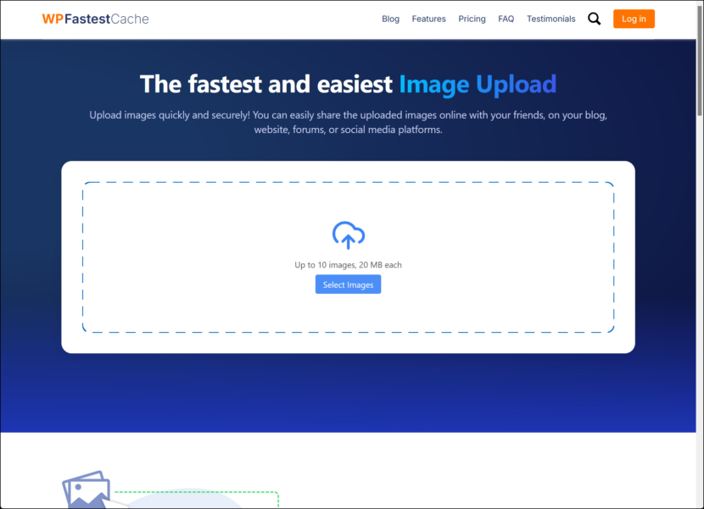Screen dimensions: 704x509
Task: Click the WP Fastest Cache logo
Action: [x=95, y=19]
